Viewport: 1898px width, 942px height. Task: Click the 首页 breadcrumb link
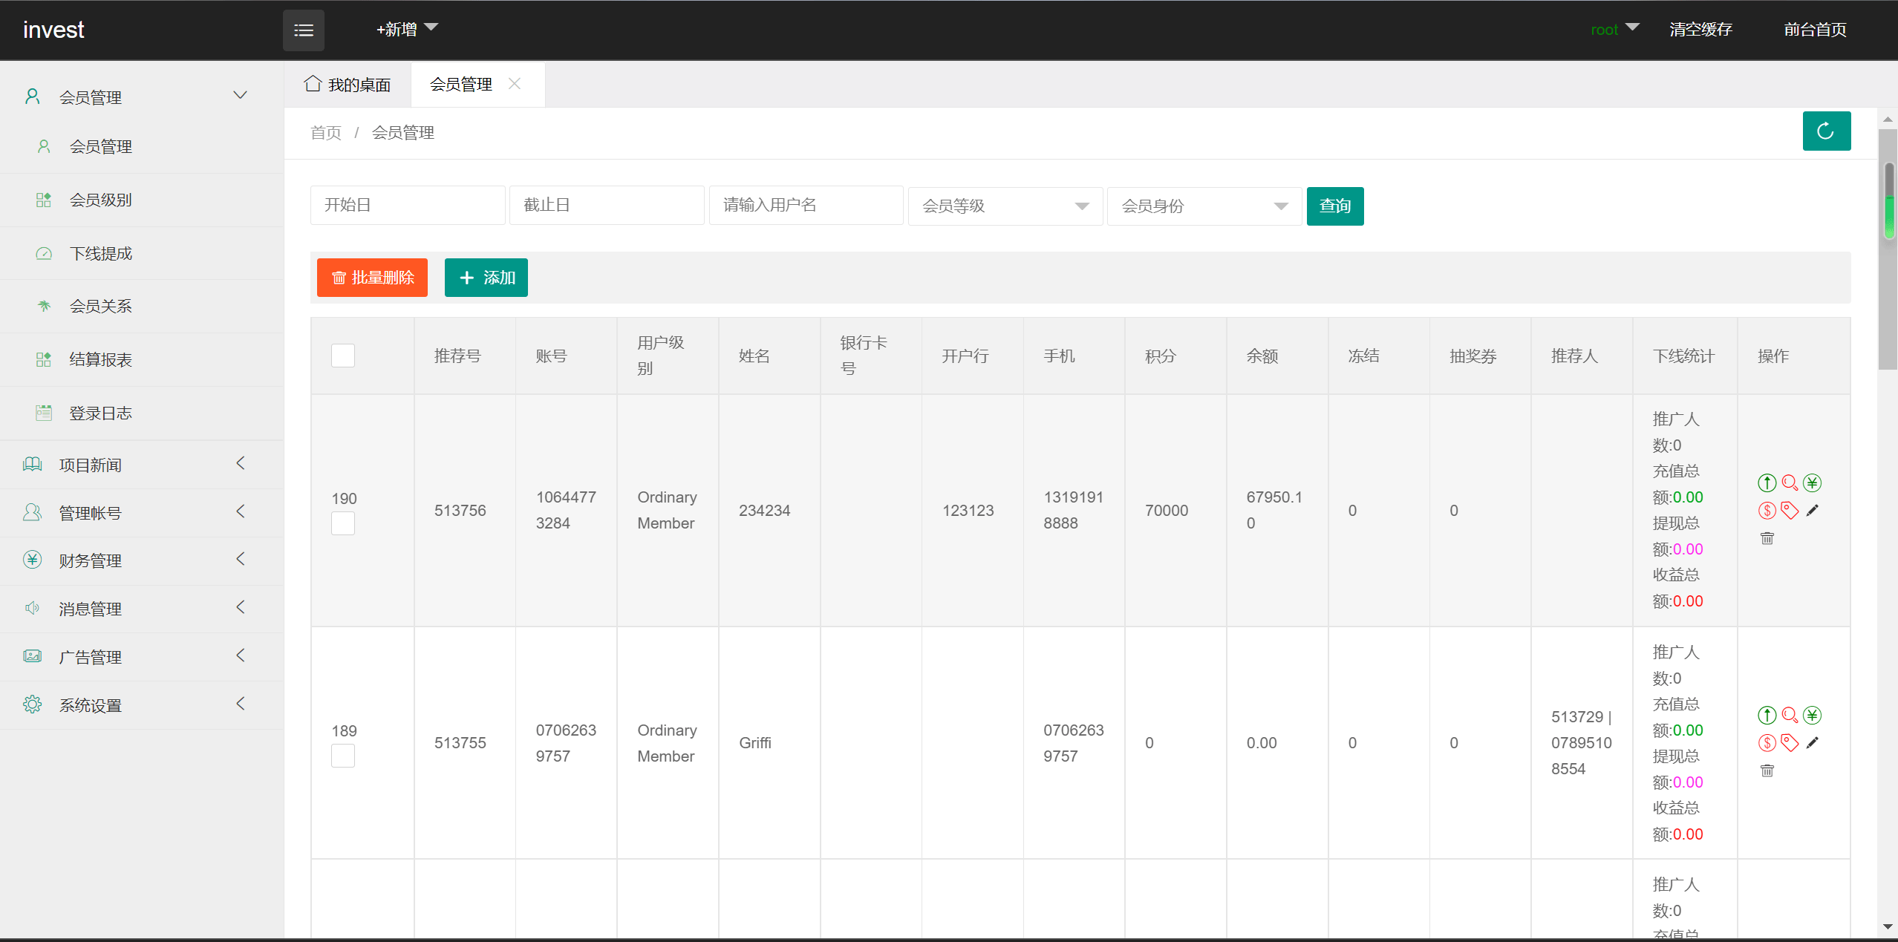[x=325, y=133]
